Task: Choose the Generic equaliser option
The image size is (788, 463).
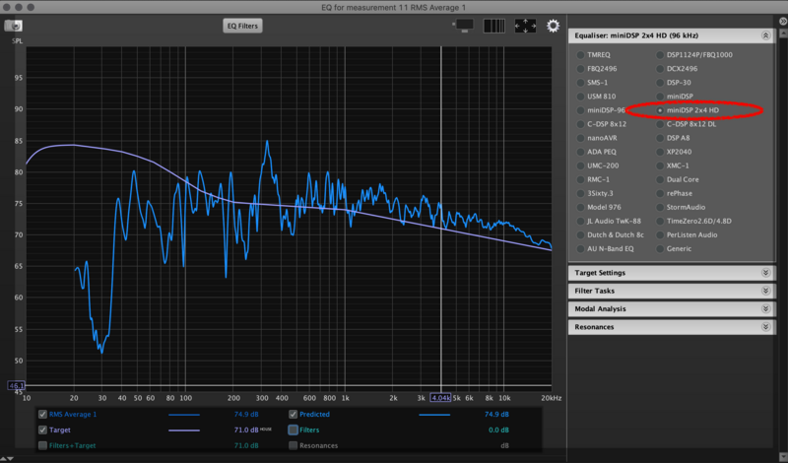Action: [659, 248]
